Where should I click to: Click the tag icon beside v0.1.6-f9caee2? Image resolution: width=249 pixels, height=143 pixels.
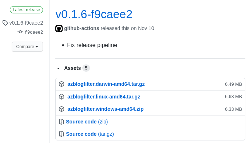point(5,23)
